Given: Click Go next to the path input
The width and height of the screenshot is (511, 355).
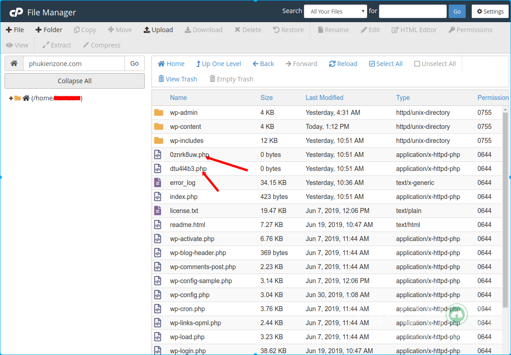Looking at the screenshot, I should coord(134,63).
